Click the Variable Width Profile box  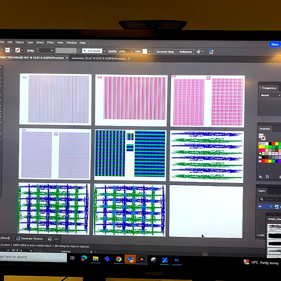coord(66,51)
